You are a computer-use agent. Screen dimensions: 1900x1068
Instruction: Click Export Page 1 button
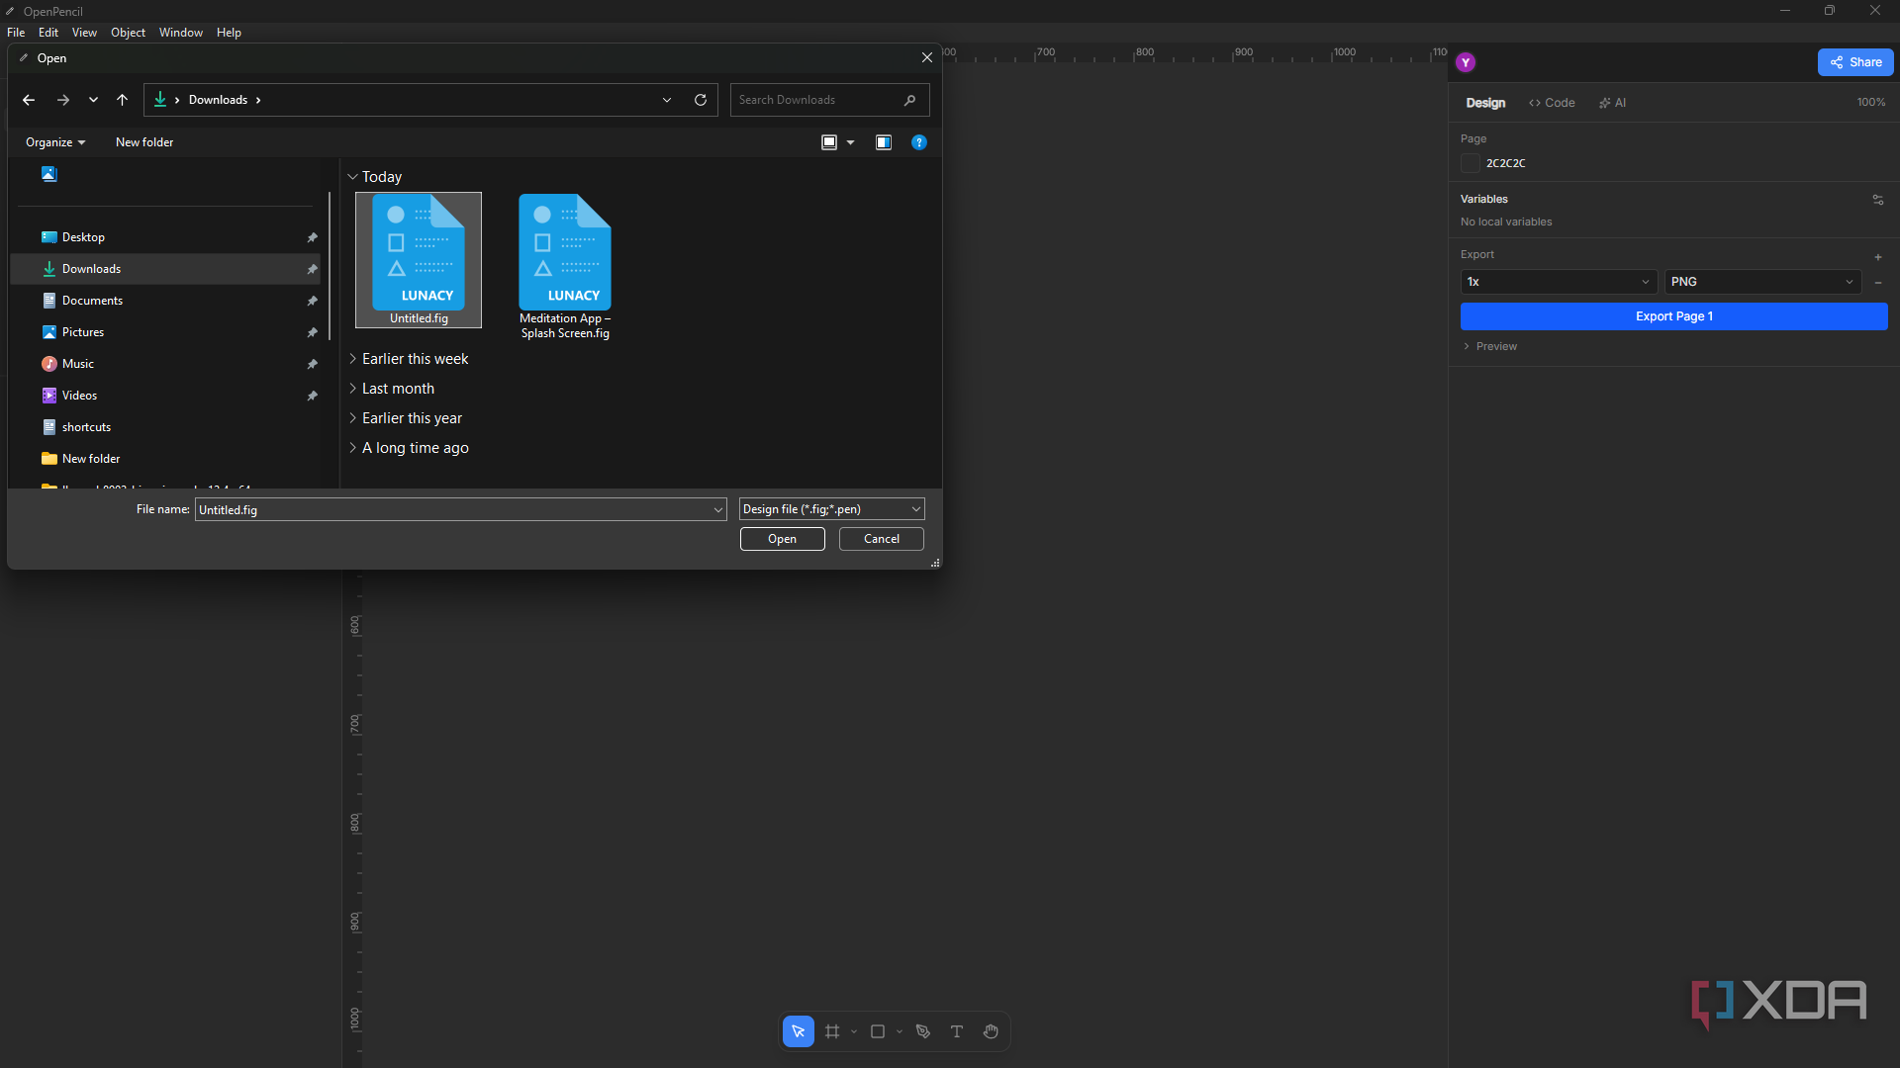[1673, 316]
